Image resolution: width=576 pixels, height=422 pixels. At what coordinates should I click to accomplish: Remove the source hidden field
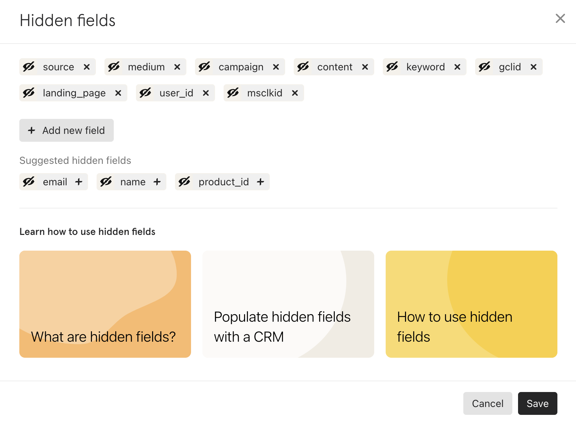coord(87,67)
